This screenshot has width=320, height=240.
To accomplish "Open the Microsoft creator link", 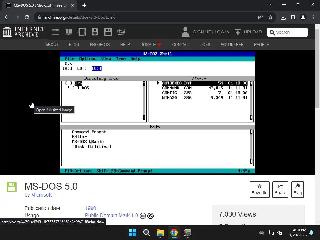I will (41, 195).
